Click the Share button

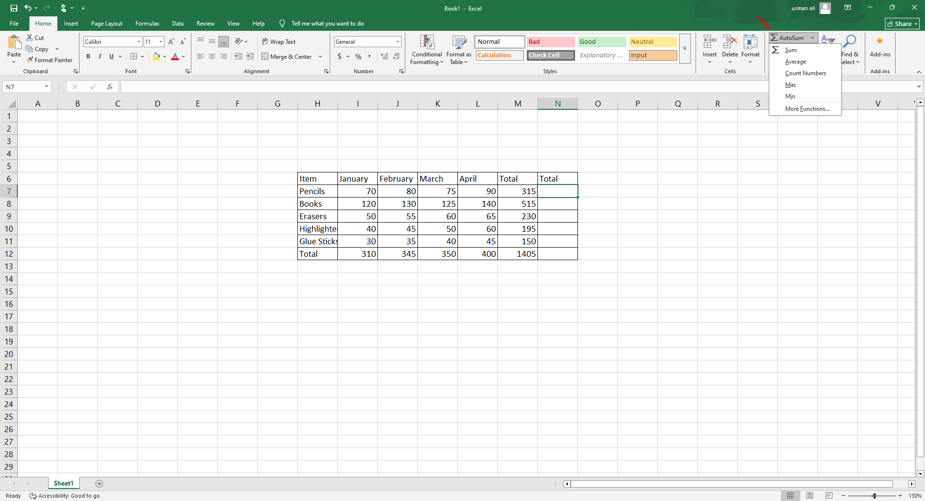[902, 24]
